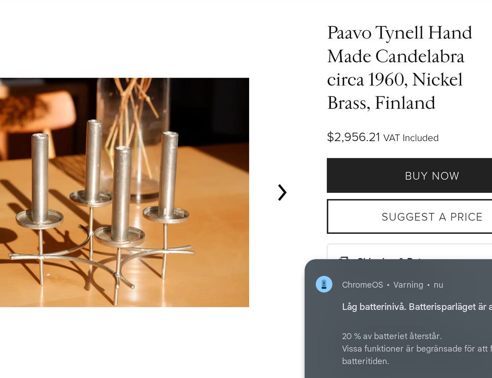Viewport: 492px width, 378px height.
Task: Click the $2,956.21 price
Action: (x=353, y=137)
